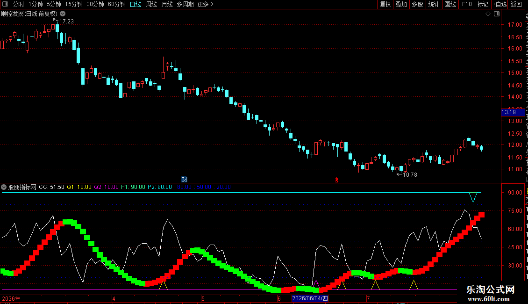Click the P1: 90.00 value
The width and height of the screenshot is (528, 304).
(x=133, y=187)
